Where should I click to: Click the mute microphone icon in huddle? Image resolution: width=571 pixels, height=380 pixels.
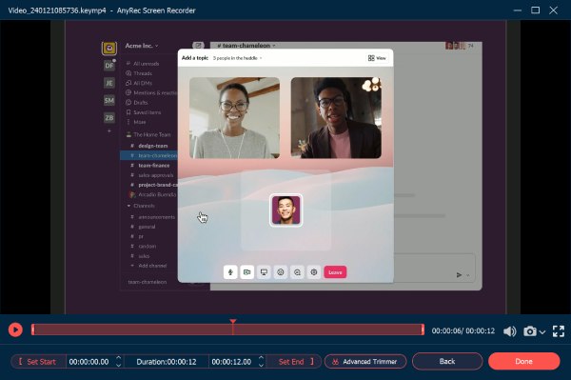tap(230, 272)
